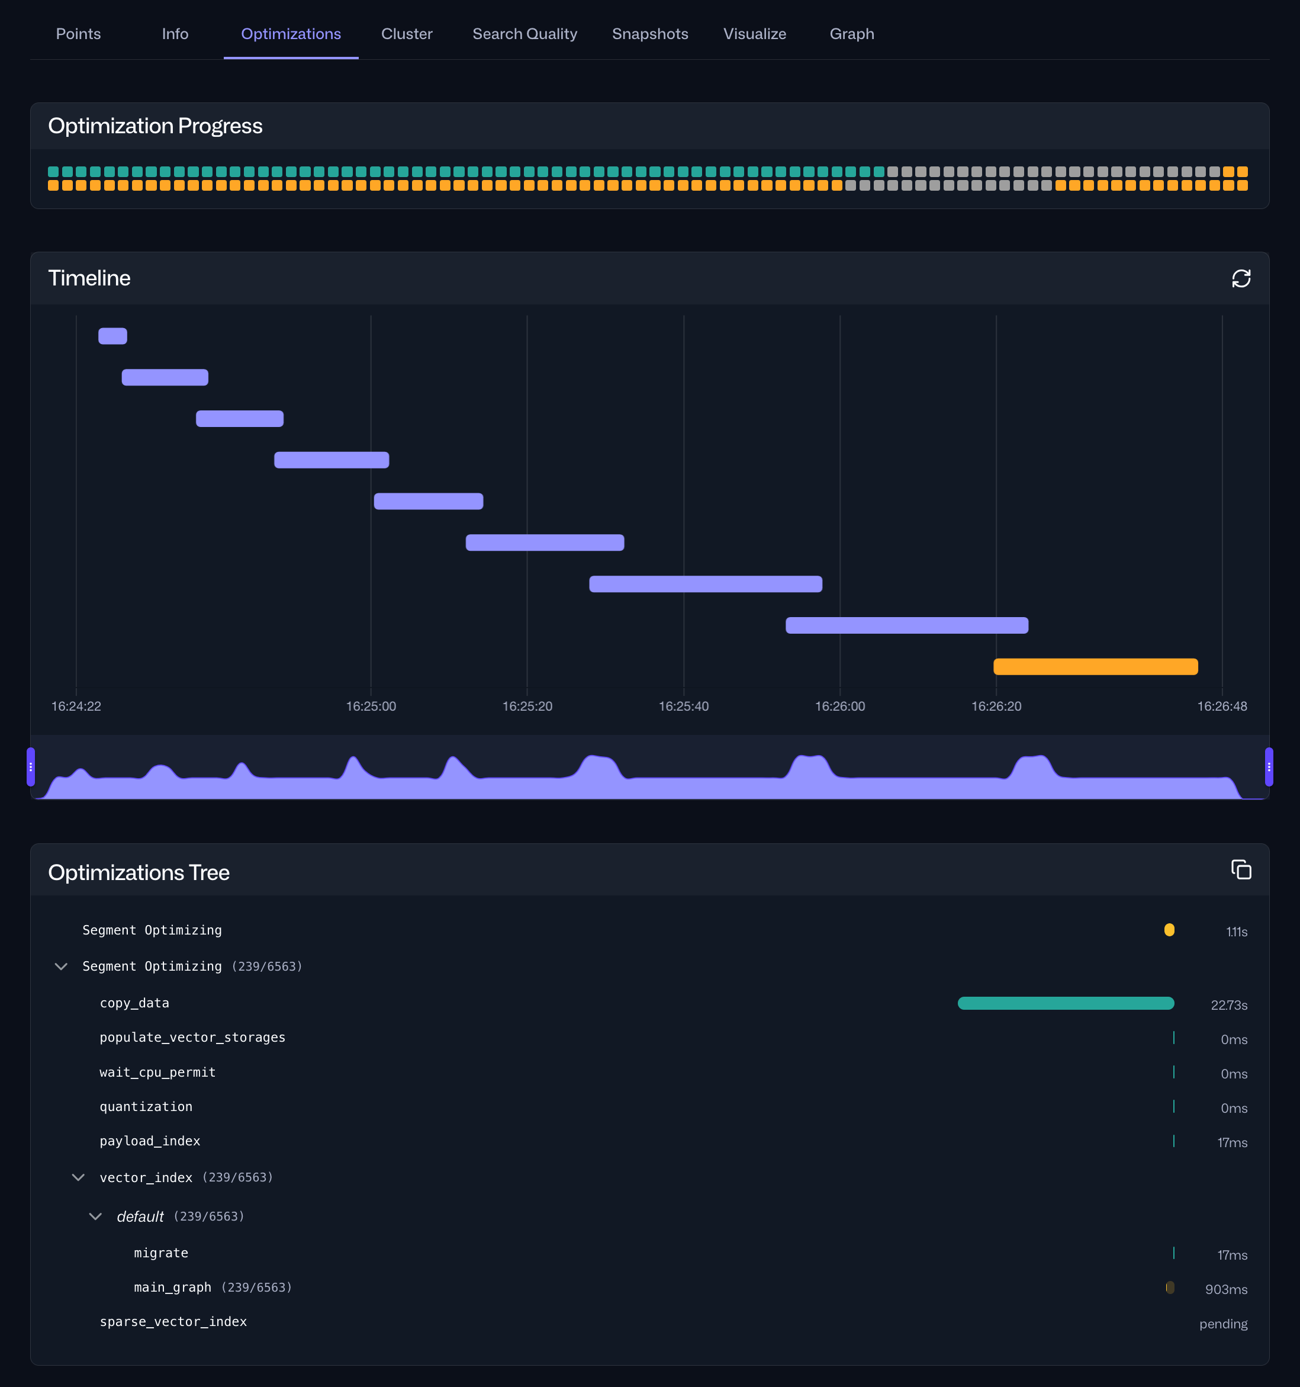Open the Visualize tab

[755, 34]
